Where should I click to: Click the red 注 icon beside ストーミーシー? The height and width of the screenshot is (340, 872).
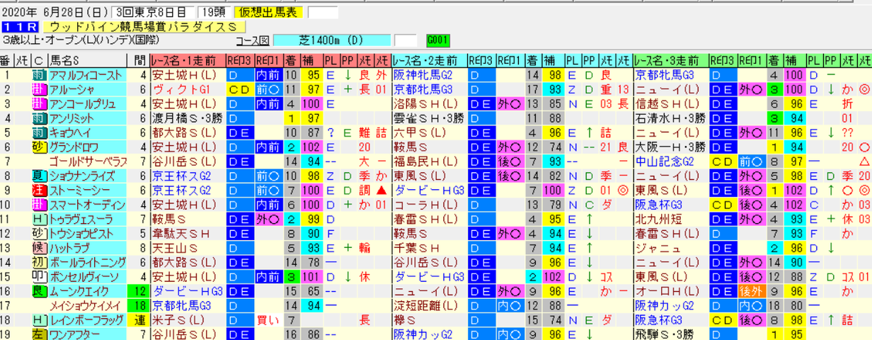39,190
